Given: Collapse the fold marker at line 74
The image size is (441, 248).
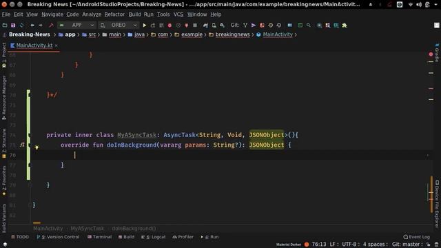Looking at the screenshot, I should (30, 135).
